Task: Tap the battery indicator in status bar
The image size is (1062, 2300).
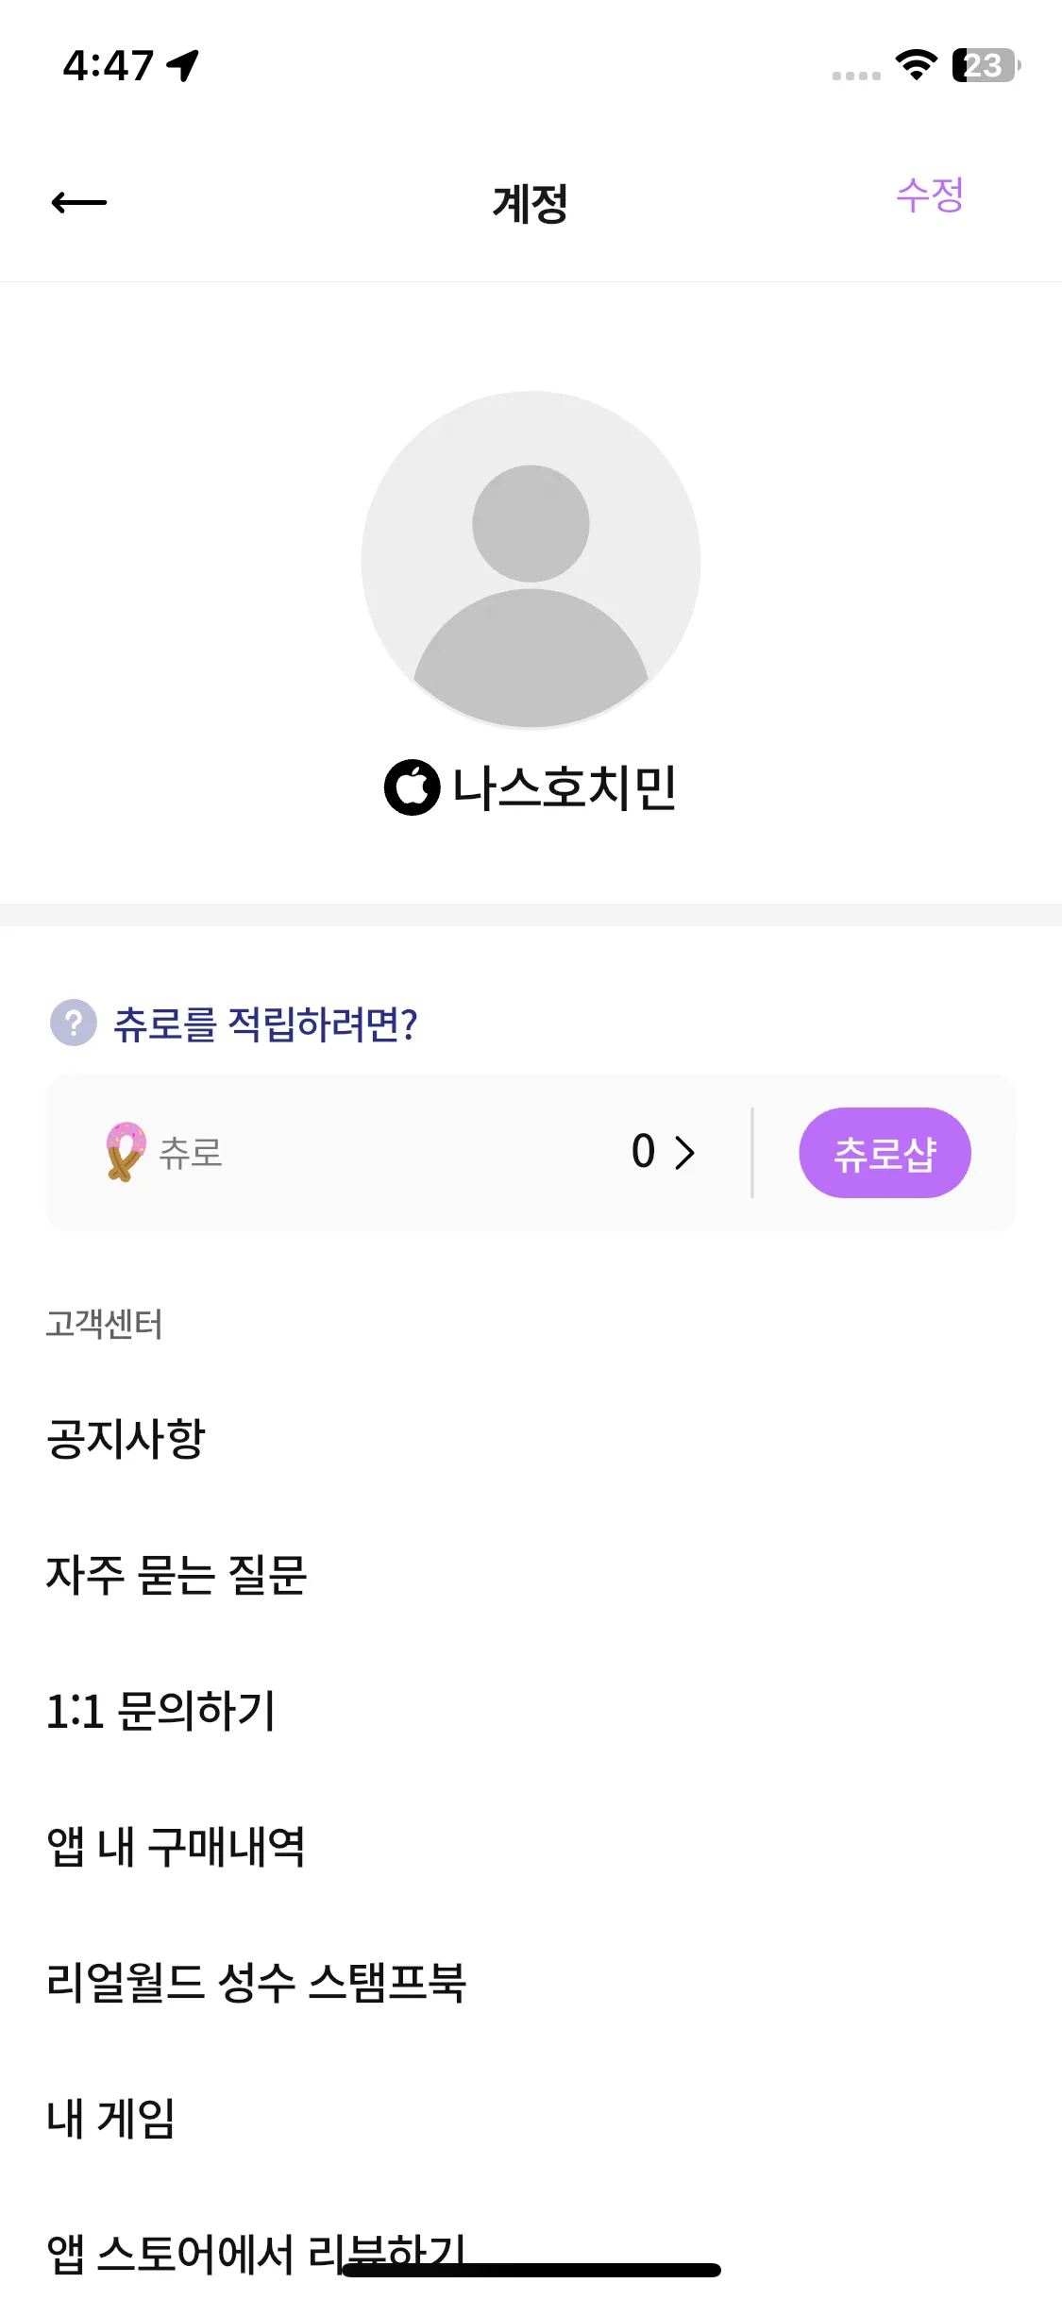Action: (986, 65)
